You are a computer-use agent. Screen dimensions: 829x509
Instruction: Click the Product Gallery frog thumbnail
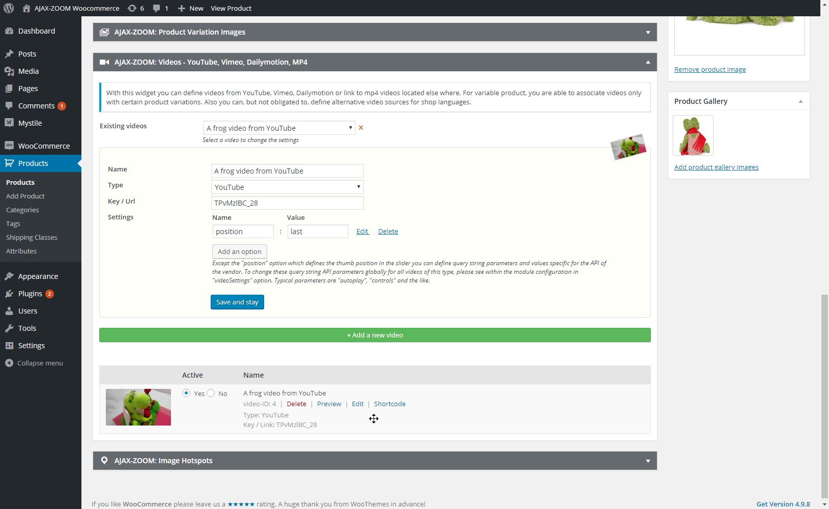point(693,135)
